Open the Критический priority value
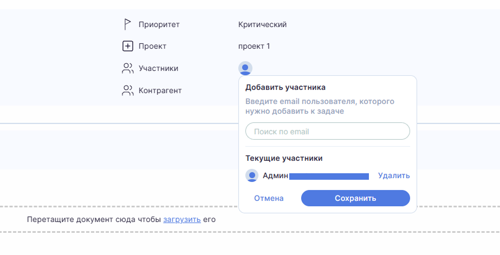The image size is (500, 255). [262, 24]
